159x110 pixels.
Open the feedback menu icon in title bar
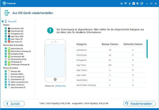[x=142, y=4]
